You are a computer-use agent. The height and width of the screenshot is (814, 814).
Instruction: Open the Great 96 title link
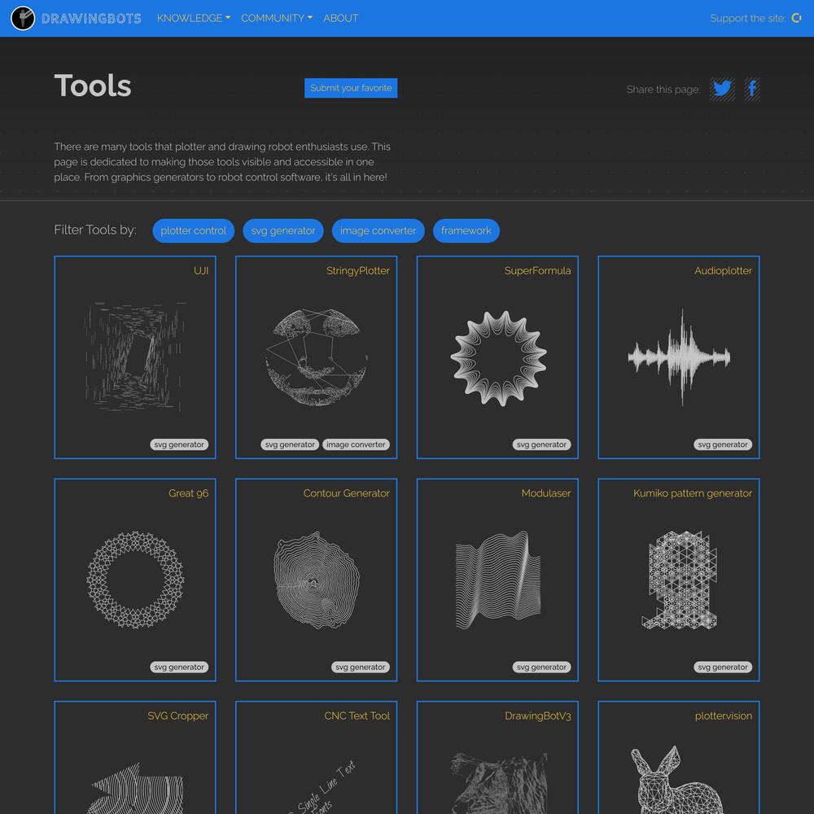[189, 493]
